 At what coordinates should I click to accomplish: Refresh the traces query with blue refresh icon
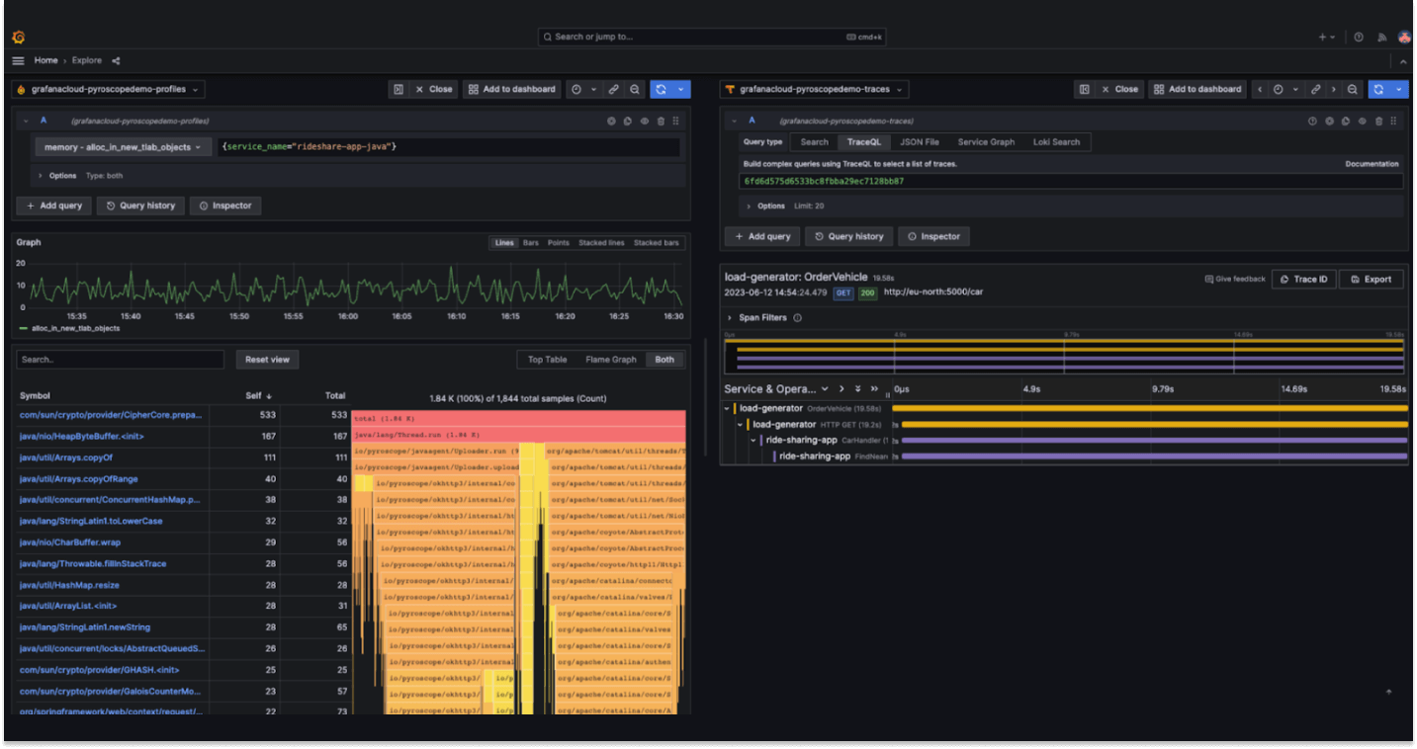1378,89
